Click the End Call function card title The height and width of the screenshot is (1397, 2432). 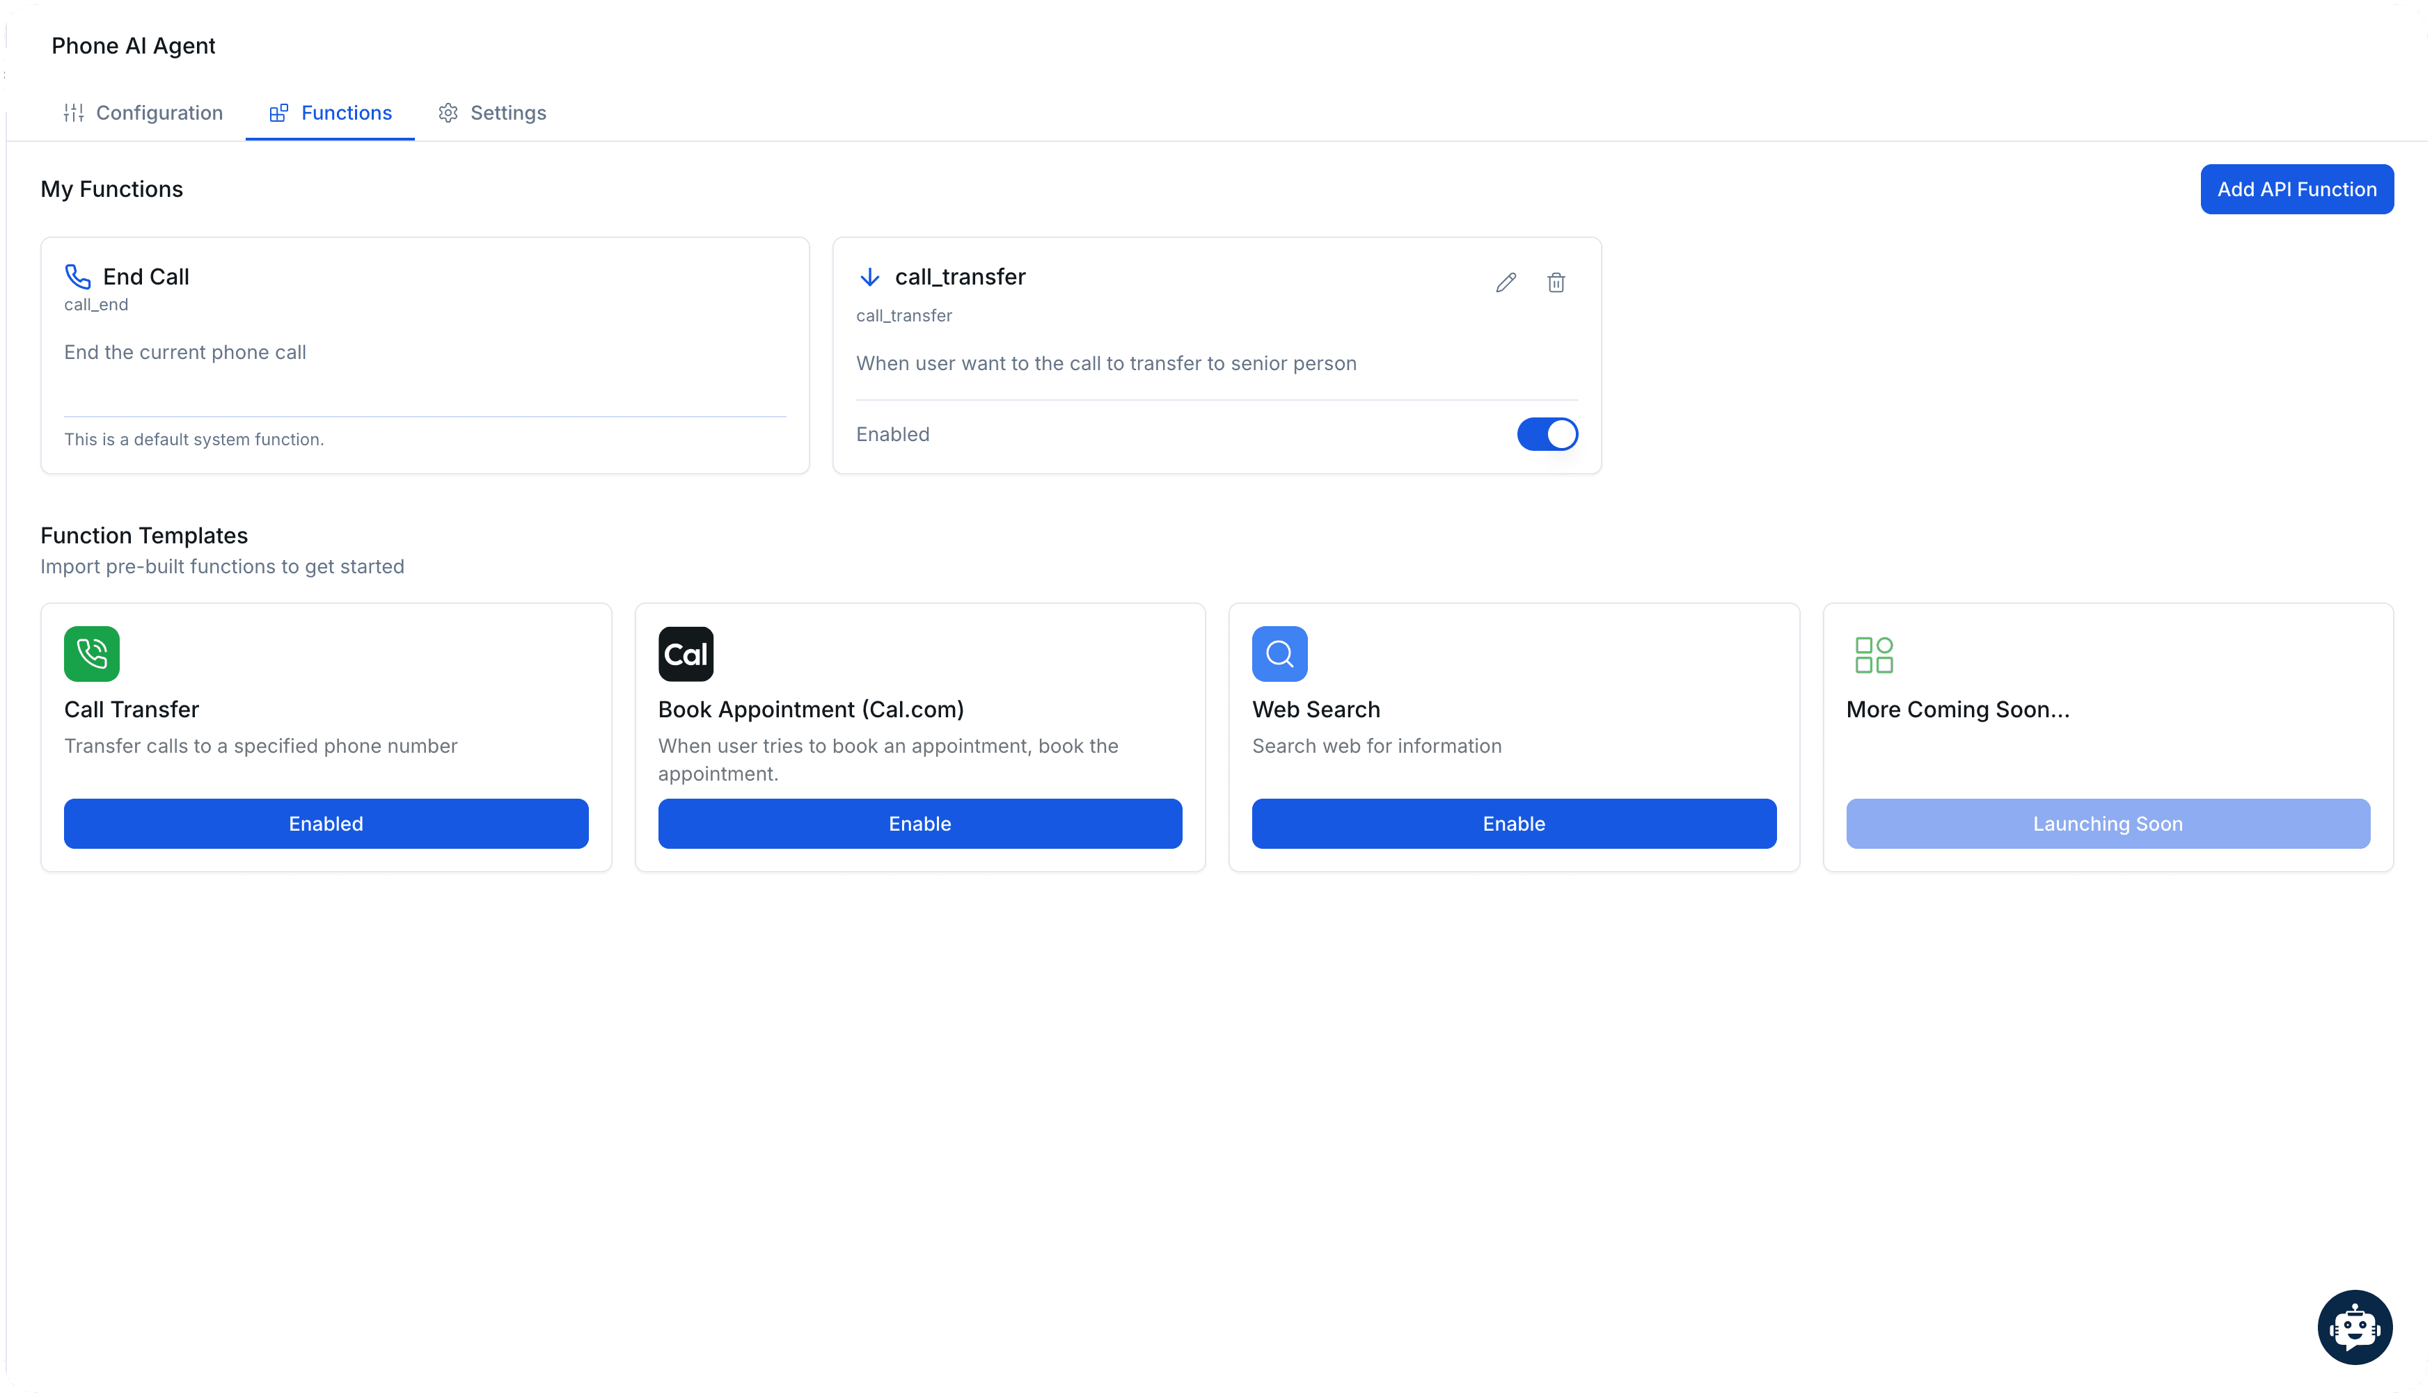point(146,276)
